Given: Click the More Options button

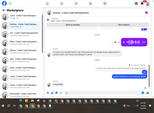Looking at the screenshot, I should point(124,25).
